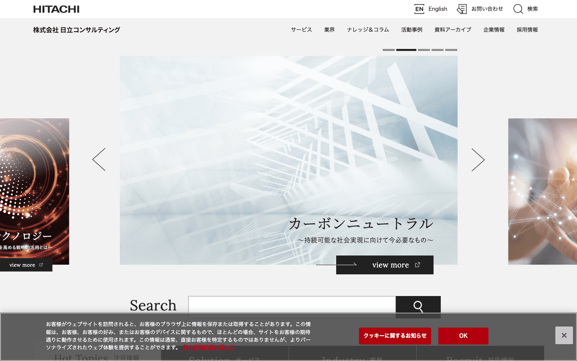Screen dimensions: 577x361
Task: Open the ナレッジ&コラム menu
Action: (368, 30)
